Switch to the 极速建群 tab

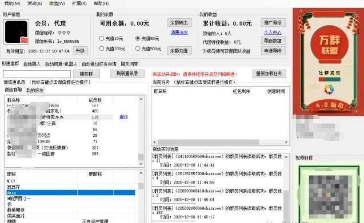10,63
